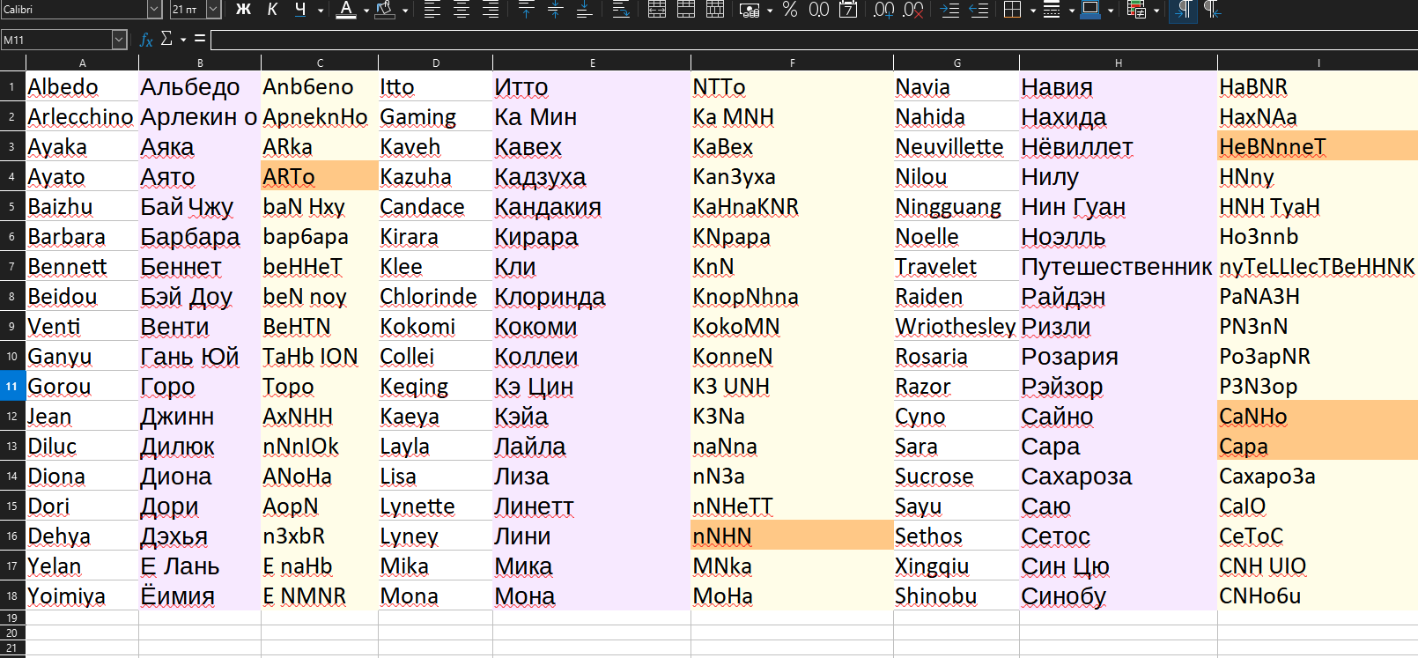Open the Name Box dropdown arrow
Screen dimensions: 1418x658
[120, 40]
